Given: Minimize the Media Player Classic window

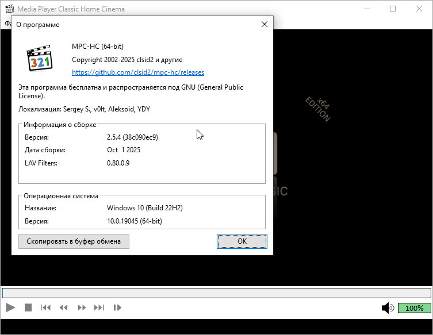Looking at the screenshot, I should (x=366, y=9).
